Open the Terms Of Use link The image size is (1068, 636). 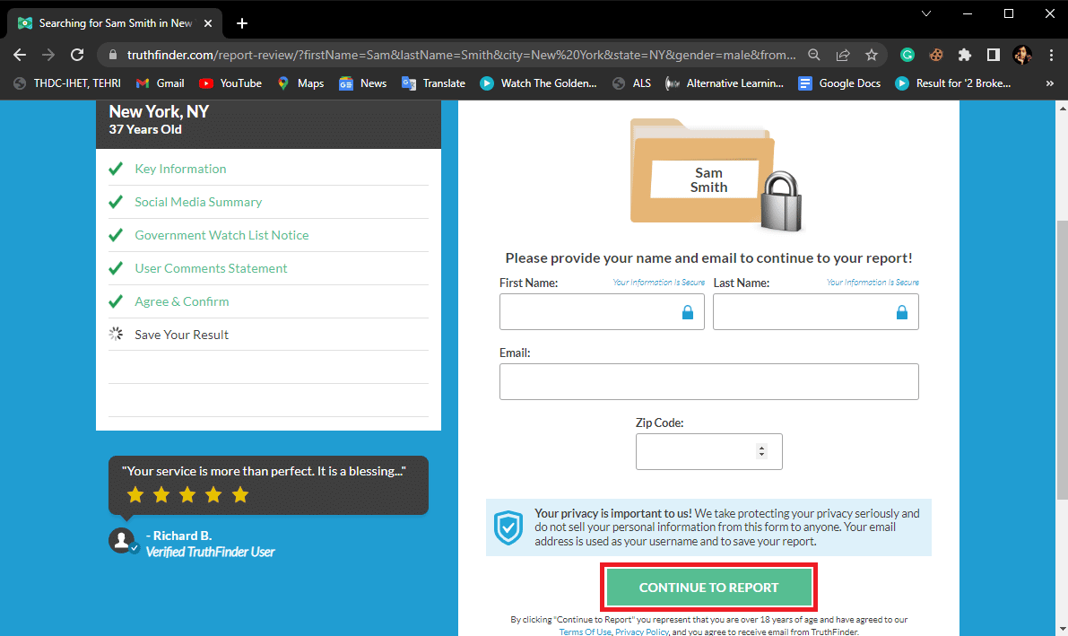pyautogui.click(x=585, y=632)
